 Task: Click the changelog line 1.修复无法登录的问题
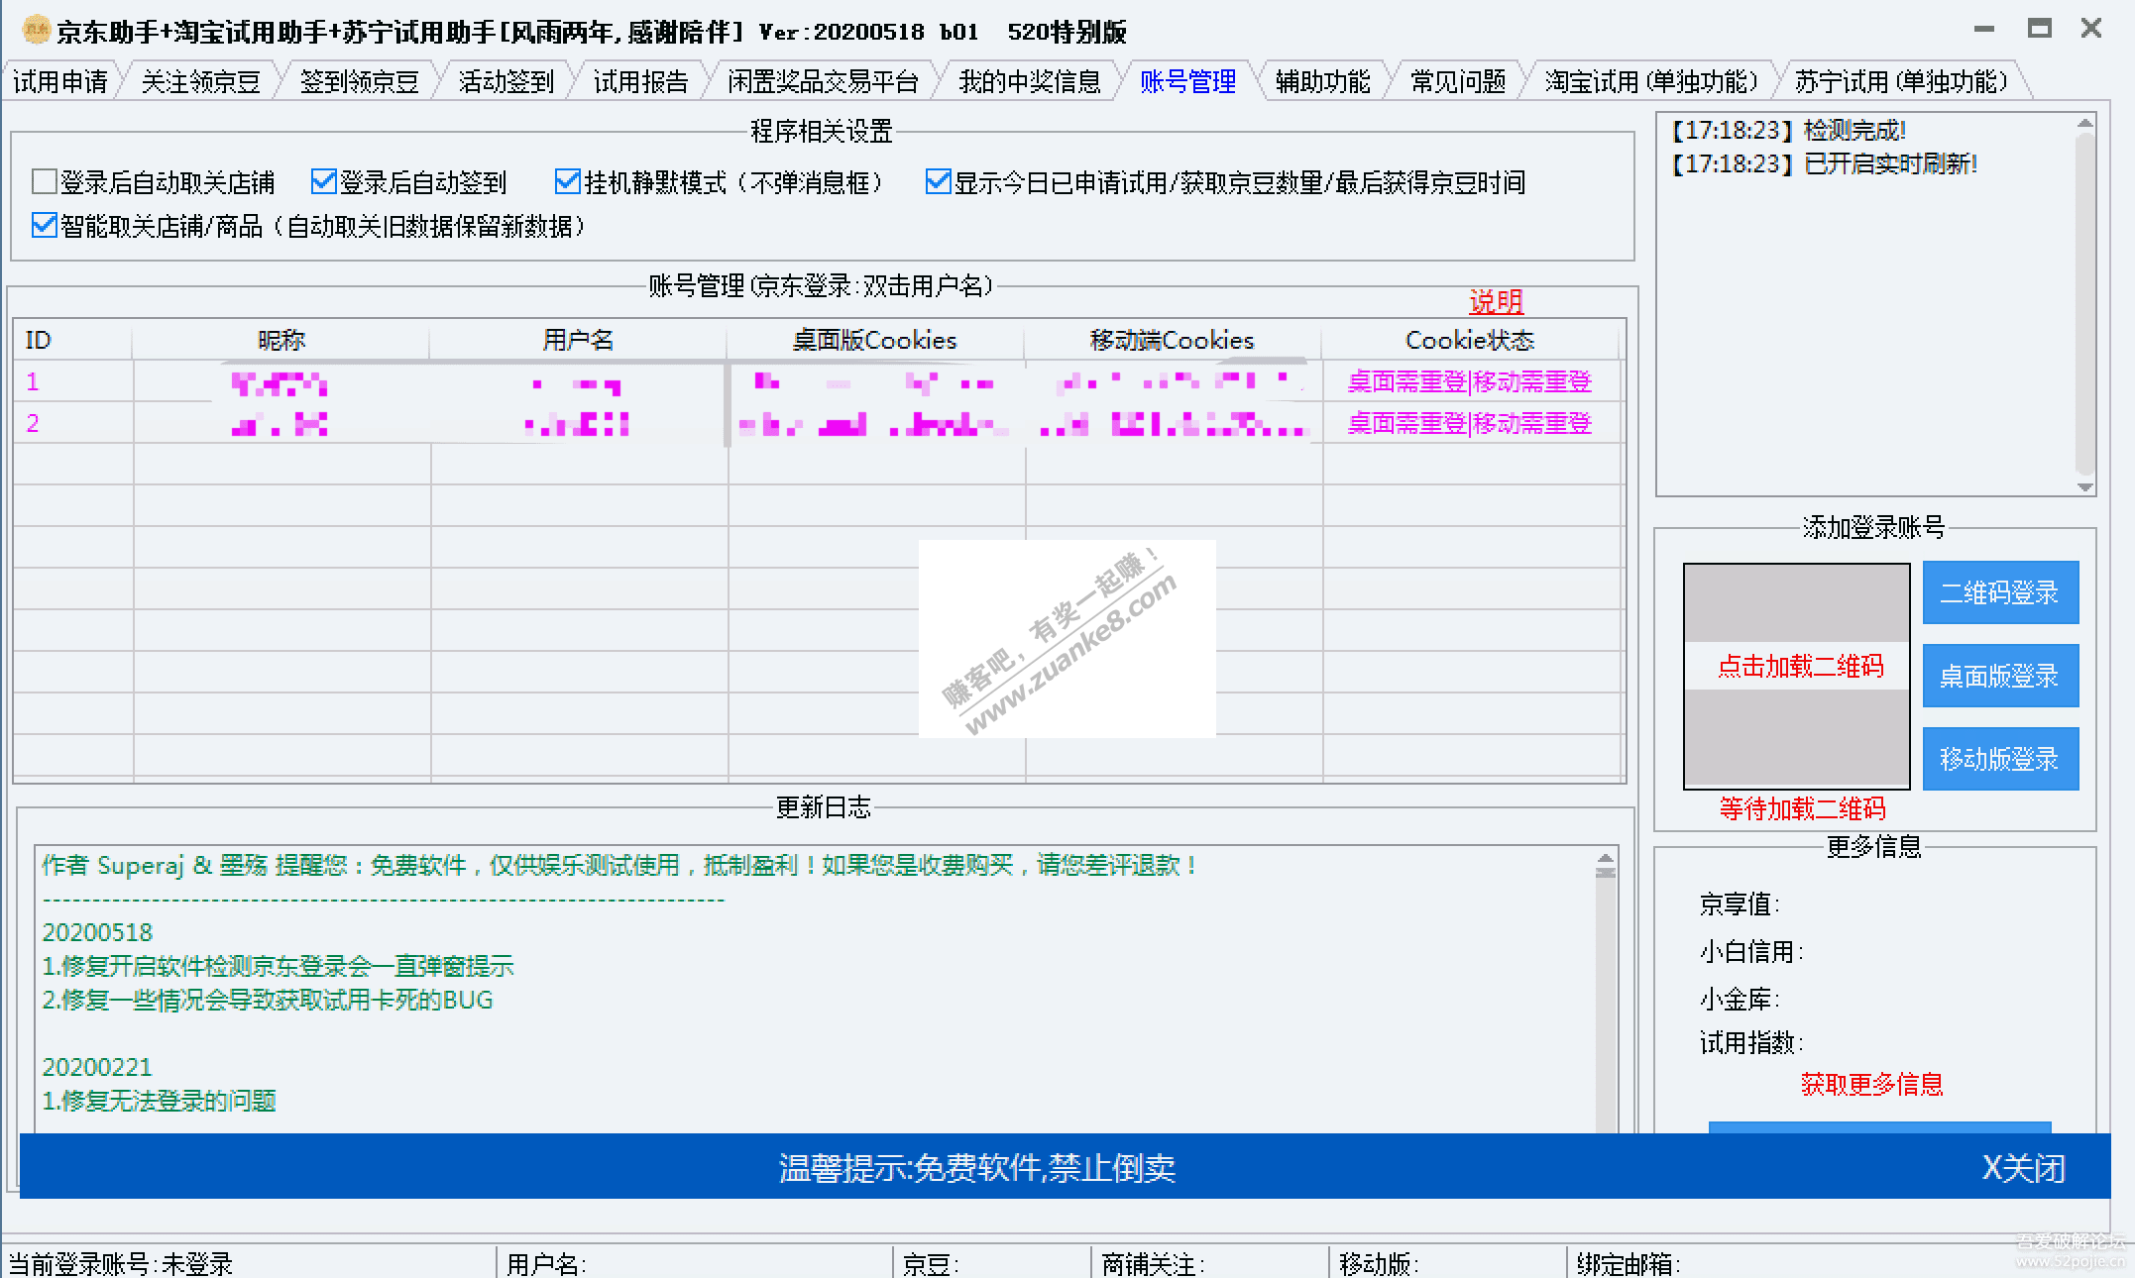pos(159,1101)
